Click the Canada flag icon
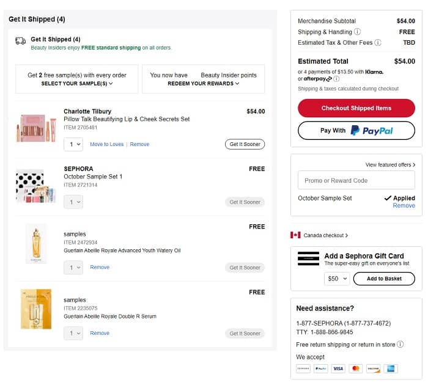This screenshot has width=428, height=388. click(295, 235)
